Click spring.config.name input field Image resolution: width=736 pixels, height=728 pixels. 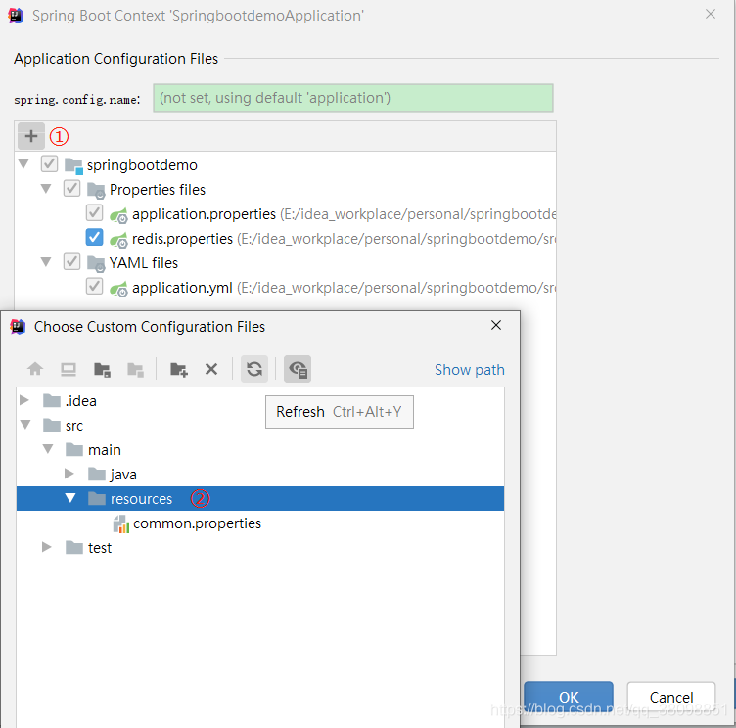[353, 98]
